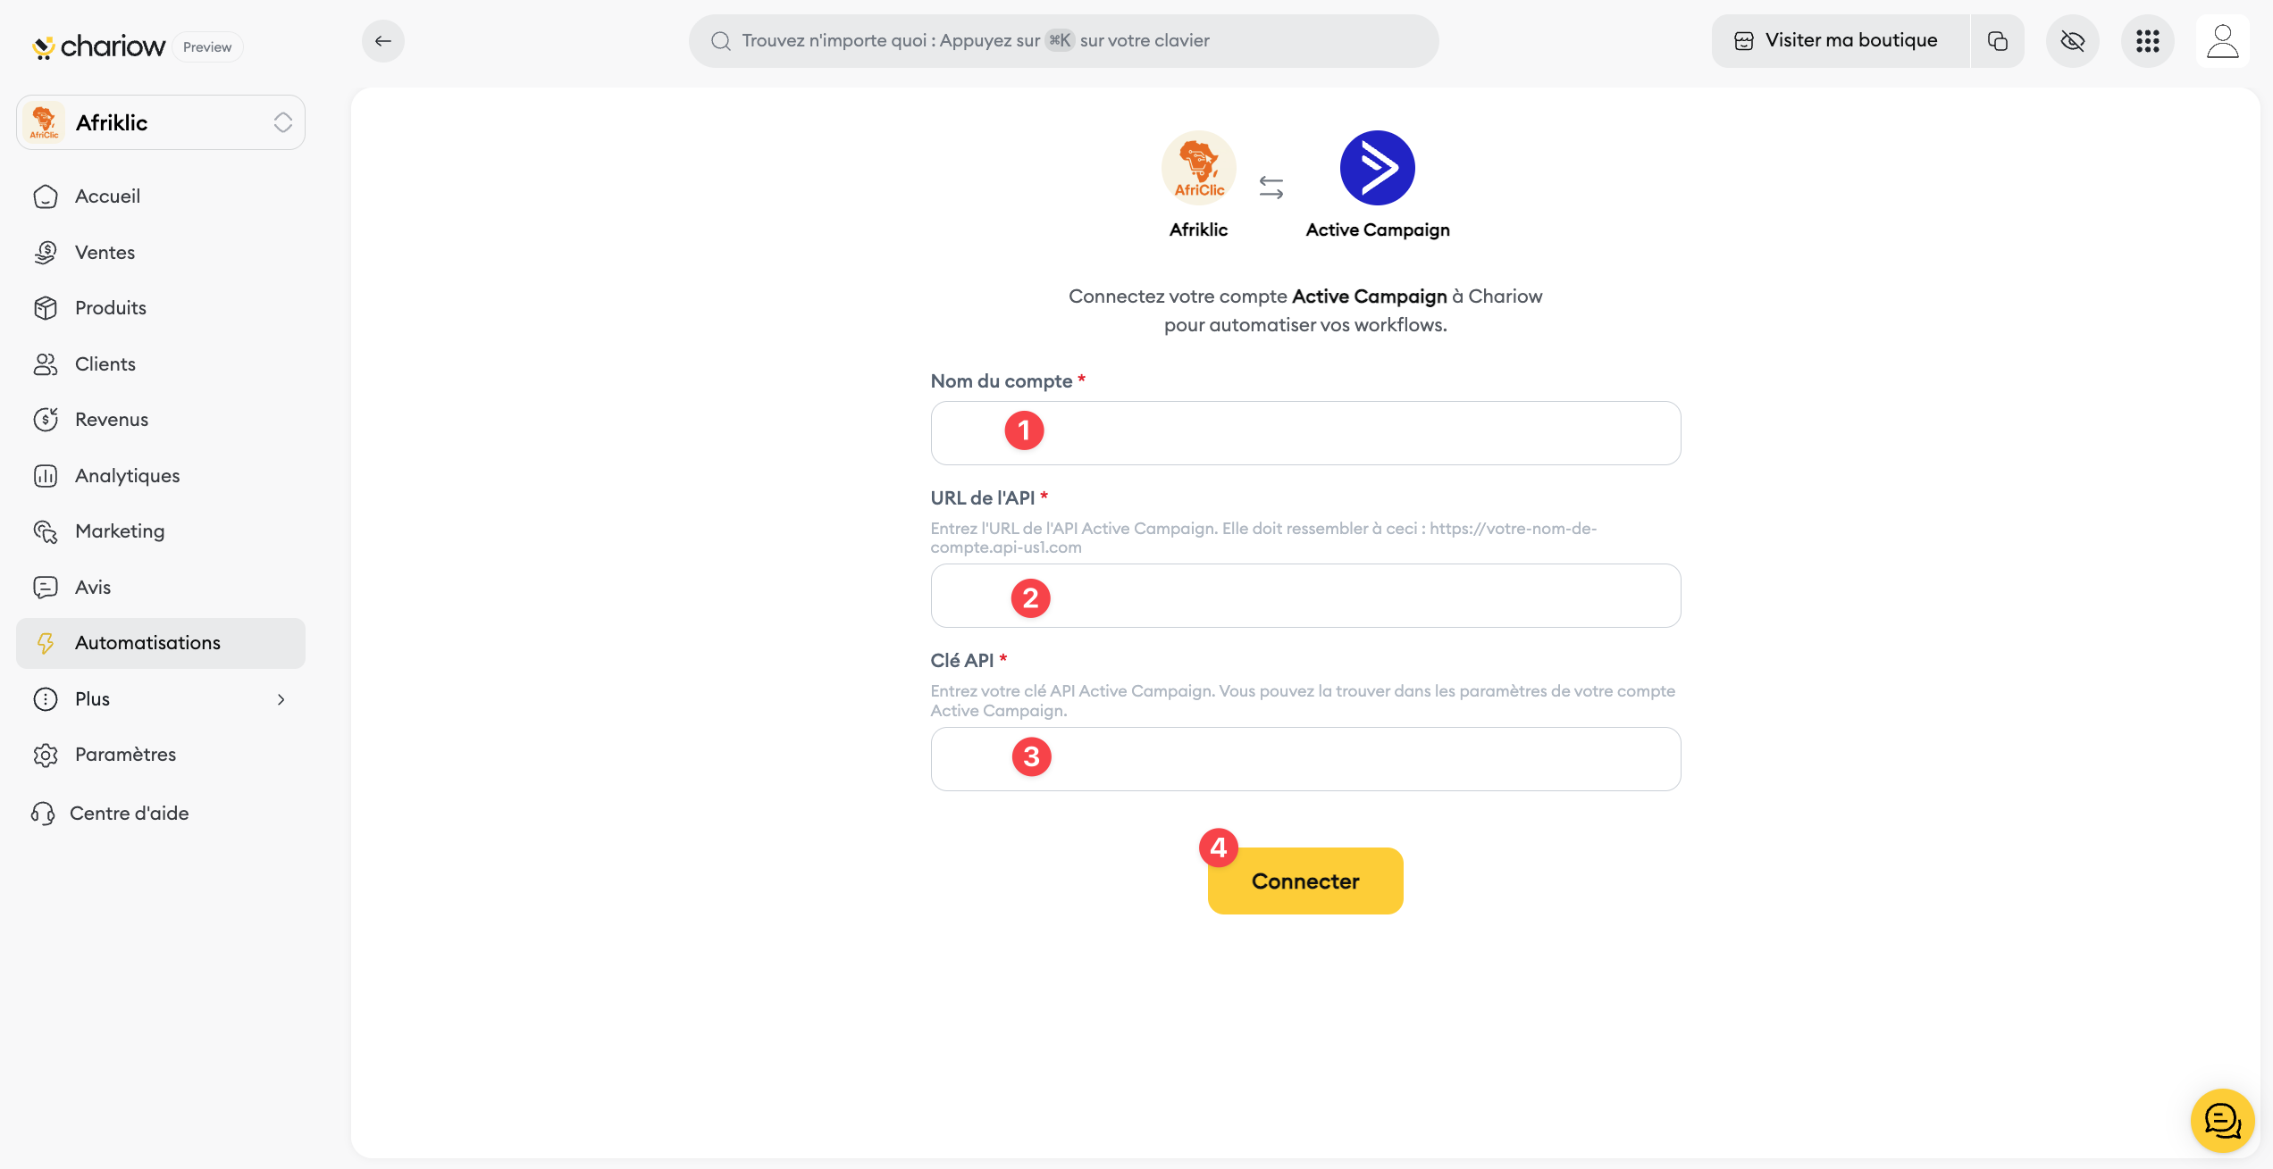Toggle the crossed-eye visibility icon

pyautogui.click(x=2072, y=41)
